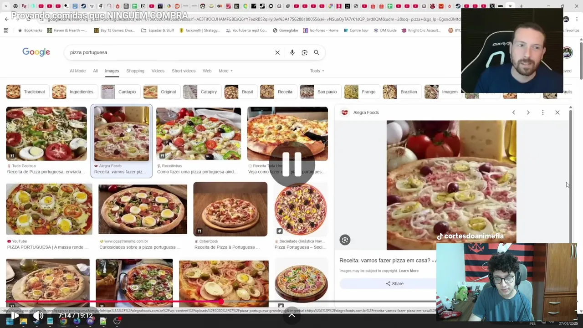Click the play button in the video controls
The width and height of the screenshot is (583, 328).
pos(14,315)
